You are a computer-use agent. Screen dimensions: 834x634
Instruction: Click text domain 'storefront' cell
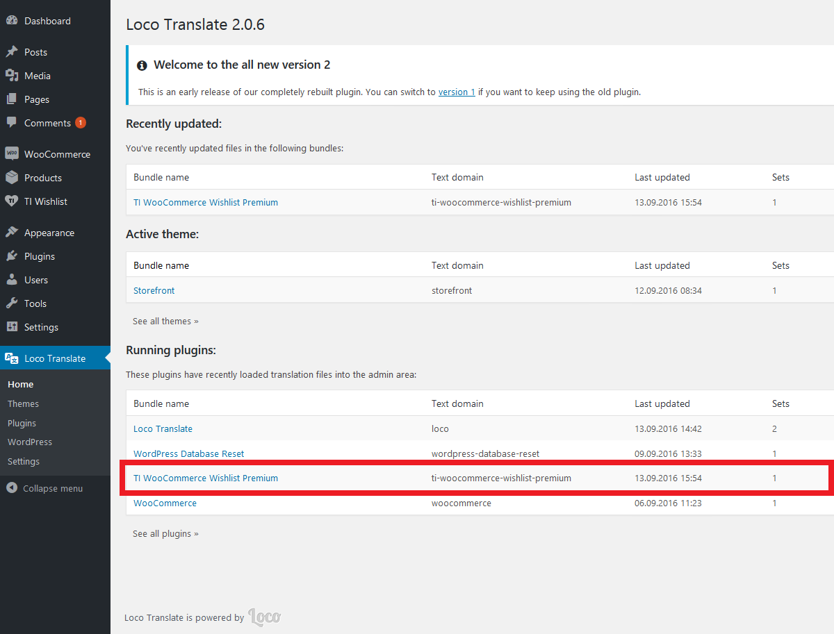coord(452,290)
